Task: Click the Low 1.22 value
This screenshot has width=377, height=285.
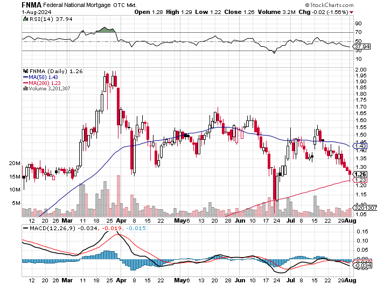Action: coord(208,12)
